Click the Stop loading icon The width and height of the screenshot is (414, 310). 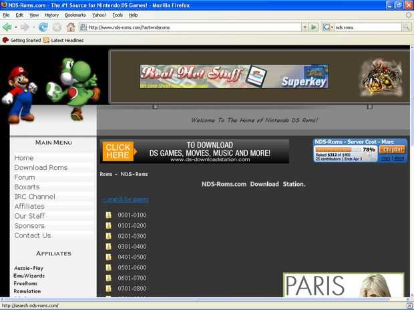point(57,27)
